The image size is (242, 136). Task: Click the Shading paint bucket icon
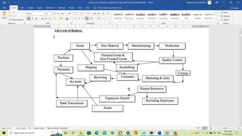pos(98,19)
